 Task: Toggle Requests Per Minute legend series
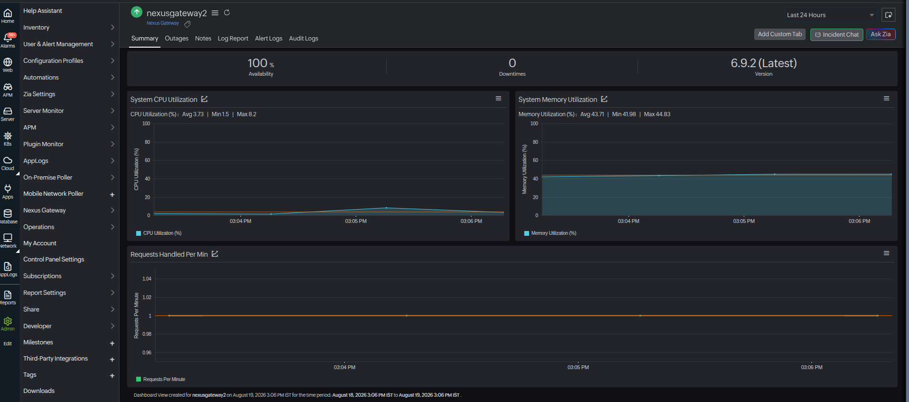160,380
